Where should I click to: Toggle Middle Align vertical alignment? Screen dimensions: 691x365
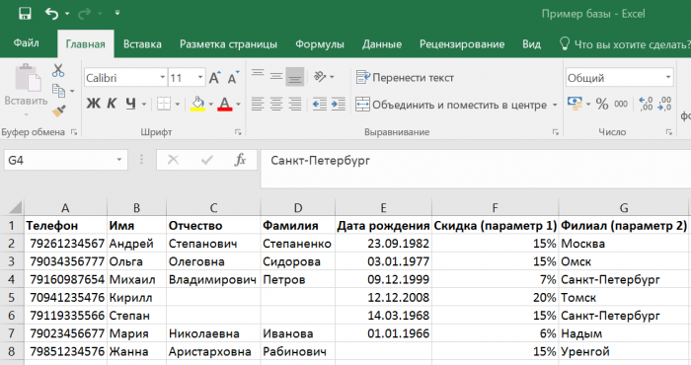[x=276, y=76]
